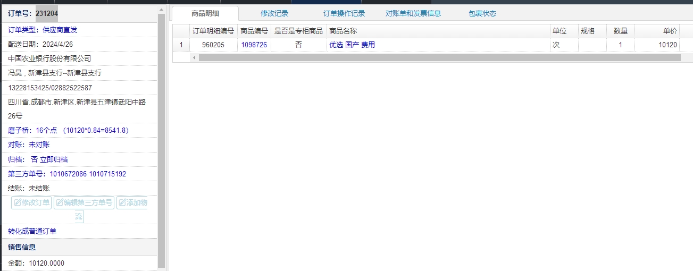Click the horizontal scrollbar thumb of the table

tap(439, 57)
